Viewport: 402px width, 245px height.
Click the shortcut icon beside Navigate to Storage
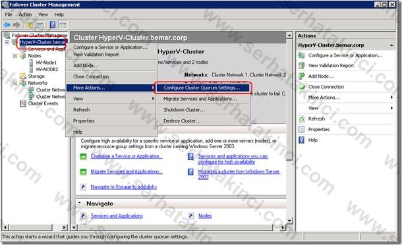(x=83, y=187)
